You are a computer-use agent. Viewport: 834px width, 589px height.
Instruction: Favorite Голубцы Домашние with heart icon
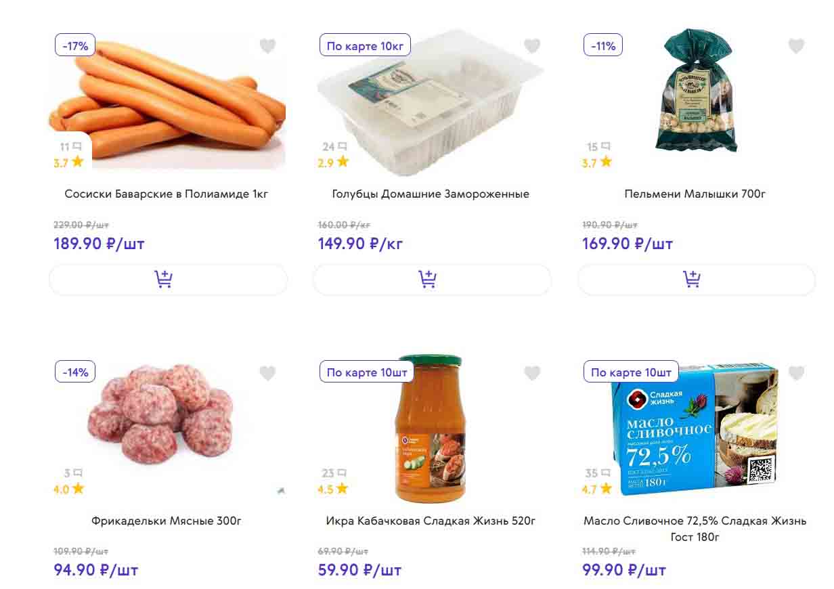[532, 46]
